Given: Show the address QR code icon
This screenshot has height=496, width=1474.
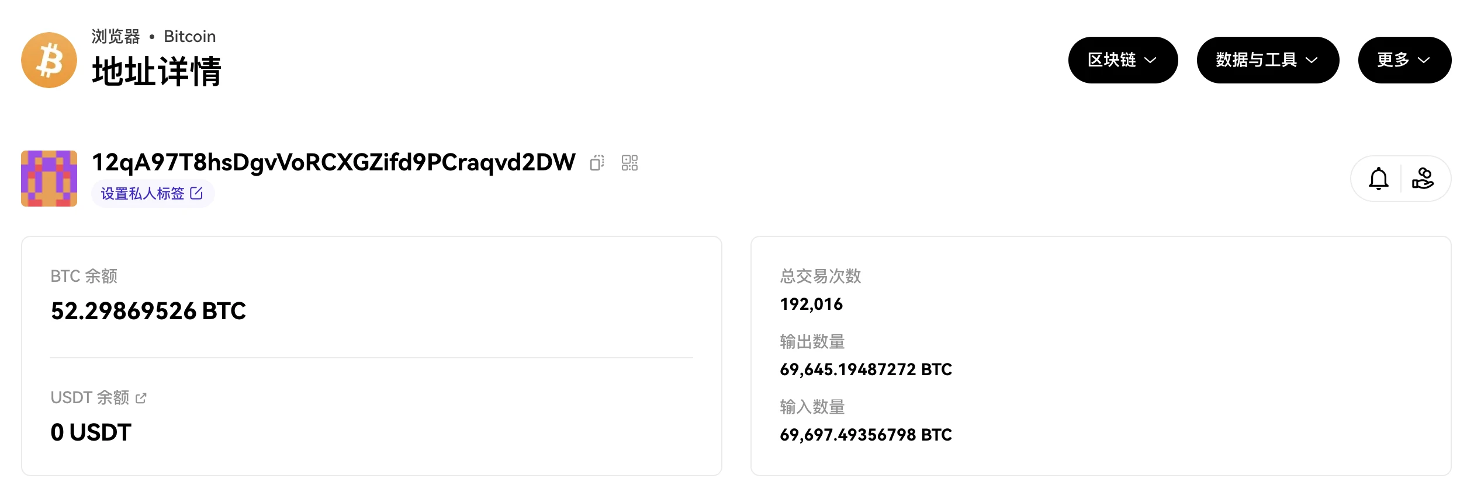Looking at the screenshot, I should [629, 163].
